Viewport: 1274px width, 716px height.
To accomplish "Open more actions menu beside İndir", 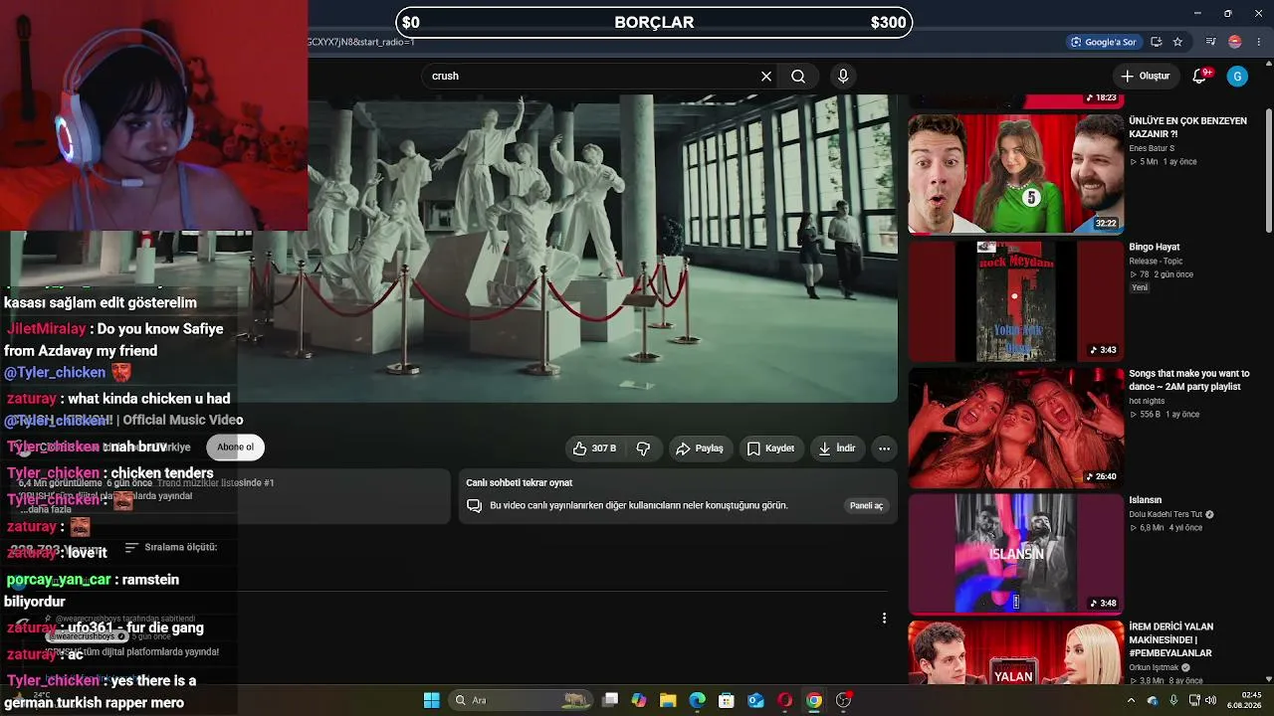I will (x=884, y=448).
